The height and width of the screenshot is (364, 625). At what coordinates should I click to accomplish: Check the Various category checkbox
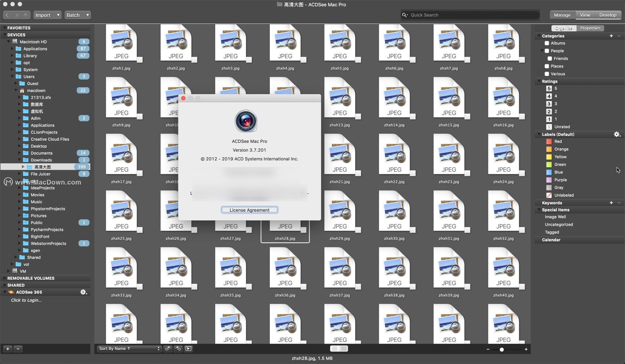coord(547,74)
